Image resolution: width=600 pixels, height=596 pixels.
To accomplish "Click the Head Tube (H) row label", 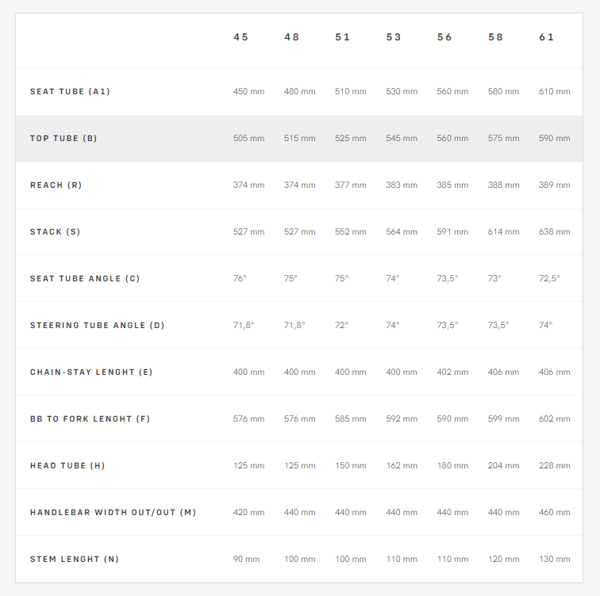I will click(67, 466).
